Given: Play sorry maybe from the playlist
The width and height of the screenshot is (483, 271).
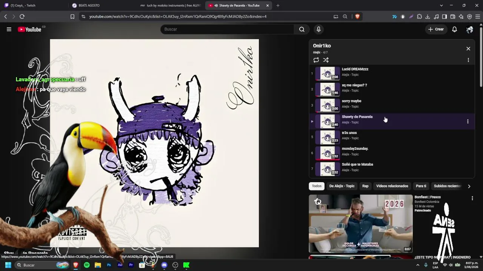Looking at the screenshot, I should (x=392, y=105).
